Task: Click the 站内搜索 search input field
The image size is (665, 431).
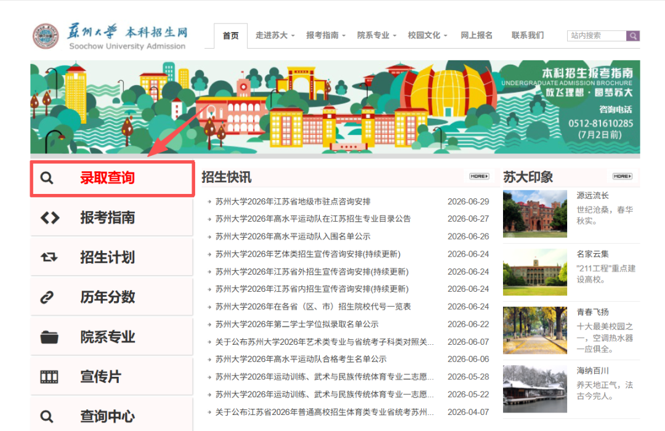Action: pyautogui.click(x=597, y=36)
